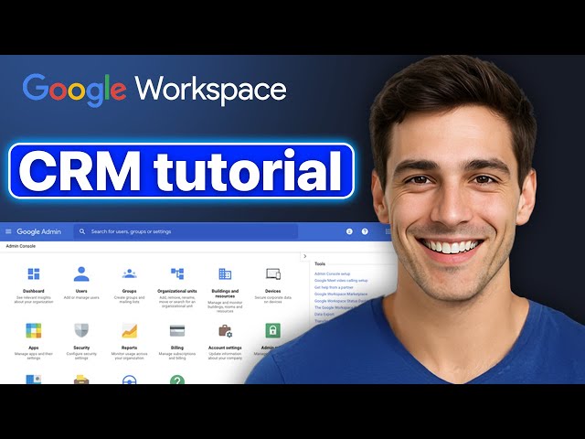Open the Help question mark icon in the blue header
Viewport: 585px width, 439px height.
click(365, 231)
